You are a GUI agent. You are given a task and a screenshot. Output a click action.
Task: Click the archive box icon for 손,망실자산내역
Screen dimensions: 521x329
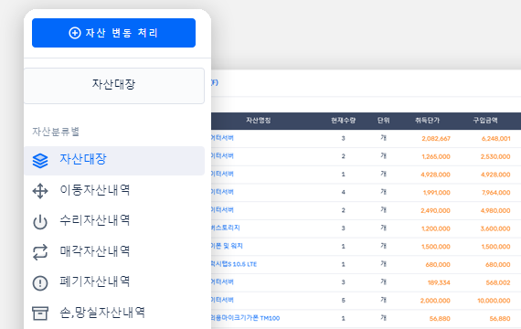(x=40, y=313)
